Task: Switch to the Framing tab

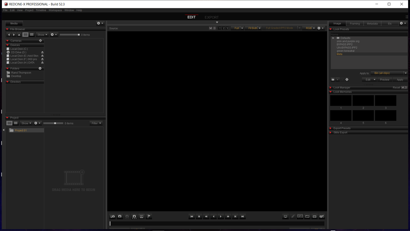Action: (355, 23)
